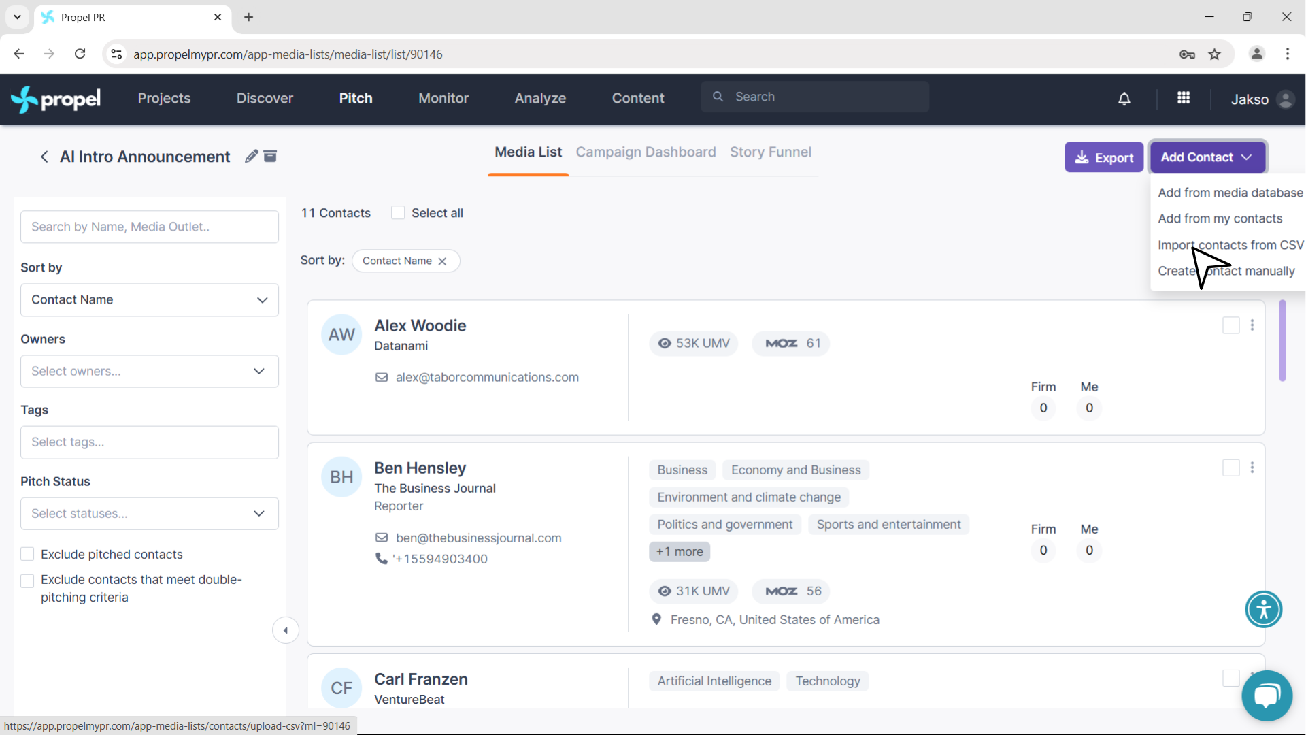Open Jakso user avatar menu

pyautogui.click(x=1286, y=99)
